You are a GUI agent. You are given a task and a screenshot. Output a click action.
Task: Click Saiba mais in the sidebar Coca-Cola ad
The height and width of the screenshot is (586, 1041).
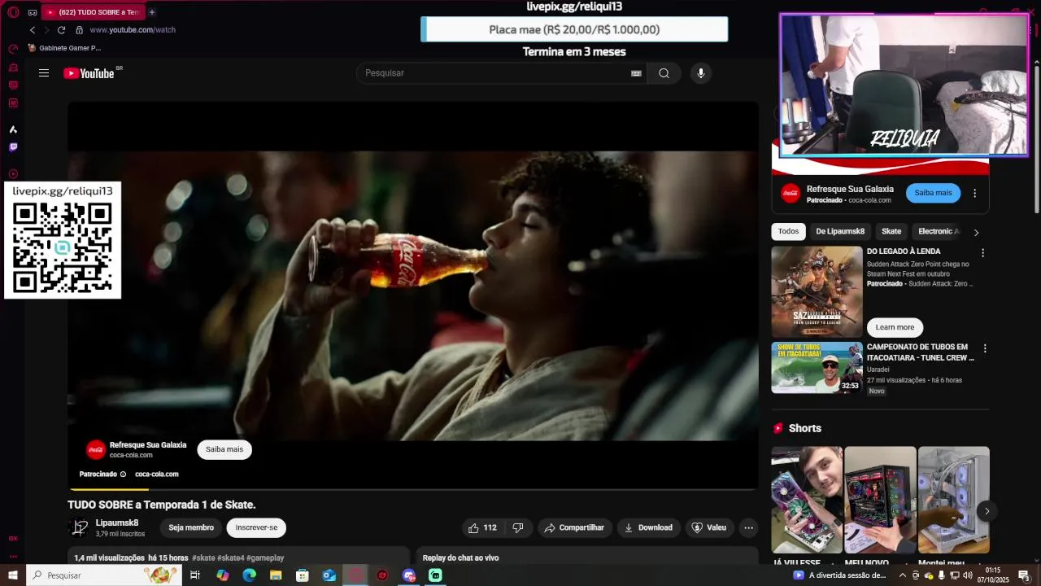933,193
